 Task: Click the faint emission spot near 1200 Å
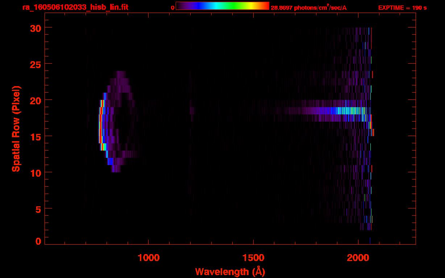[192, 110]
